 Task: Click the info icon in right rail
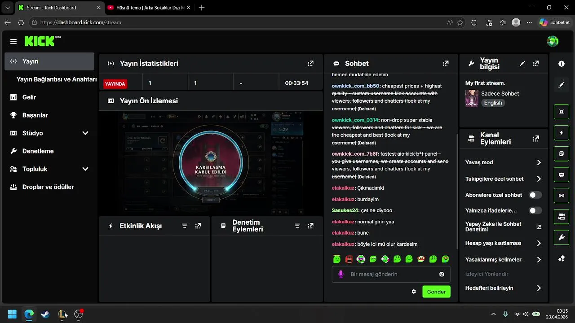coord(562,64)
